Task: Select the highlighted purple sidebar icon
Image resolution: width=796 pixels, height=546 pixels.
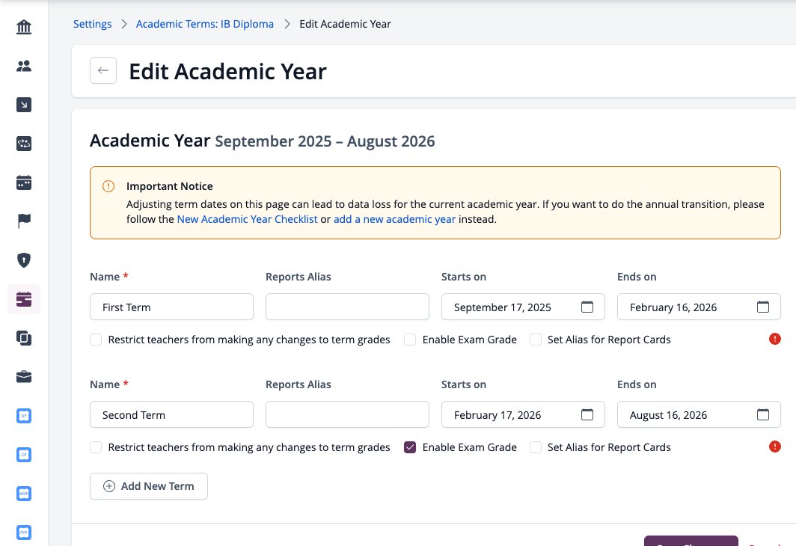Action: (x=24, y=299)
